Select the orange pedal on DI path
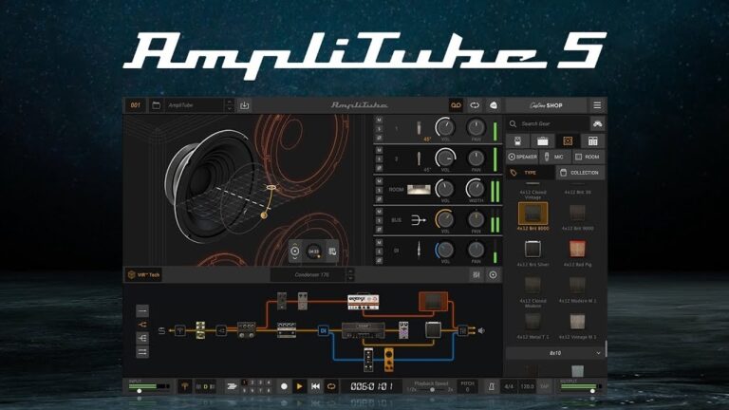This screenshot has height=410, width=729. (x=388, y=360)
